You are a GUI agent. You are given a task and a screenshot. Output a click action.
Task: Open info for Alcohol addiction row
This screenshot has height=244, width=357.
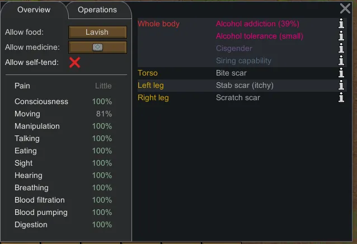341,24
